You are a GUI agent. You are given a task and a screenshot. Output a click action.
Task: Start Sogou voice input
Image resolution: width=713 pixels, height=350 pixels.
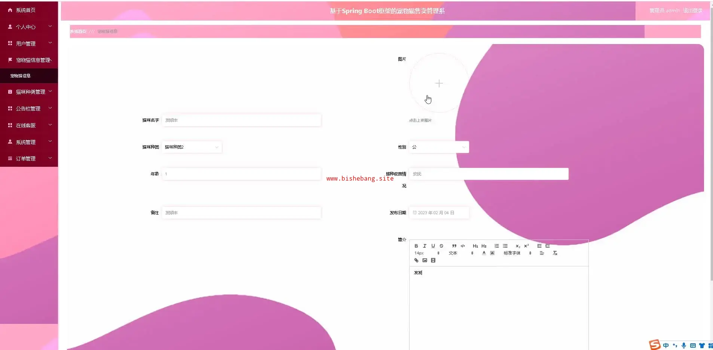point(684,346)
